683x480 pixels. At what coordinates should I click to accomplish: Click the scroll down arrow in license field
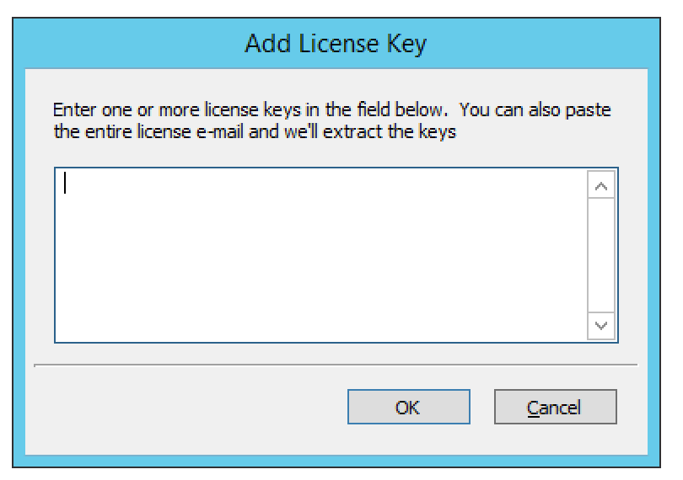[x=600, y=326]
